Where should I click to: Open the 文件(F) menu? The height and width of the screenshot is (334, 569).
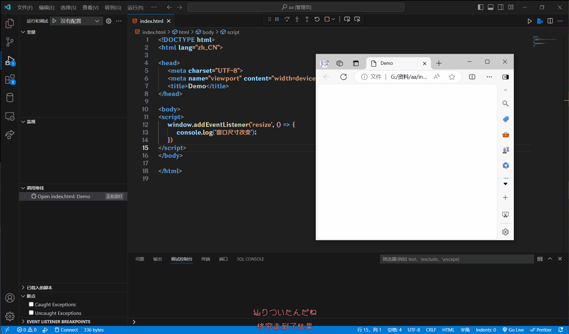25,7
